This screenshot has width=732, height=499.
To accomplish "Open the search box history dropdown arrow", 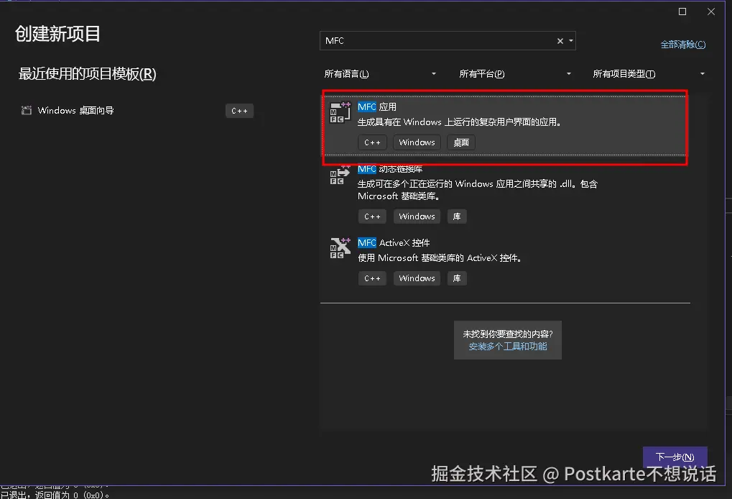I will pos(571,41).
